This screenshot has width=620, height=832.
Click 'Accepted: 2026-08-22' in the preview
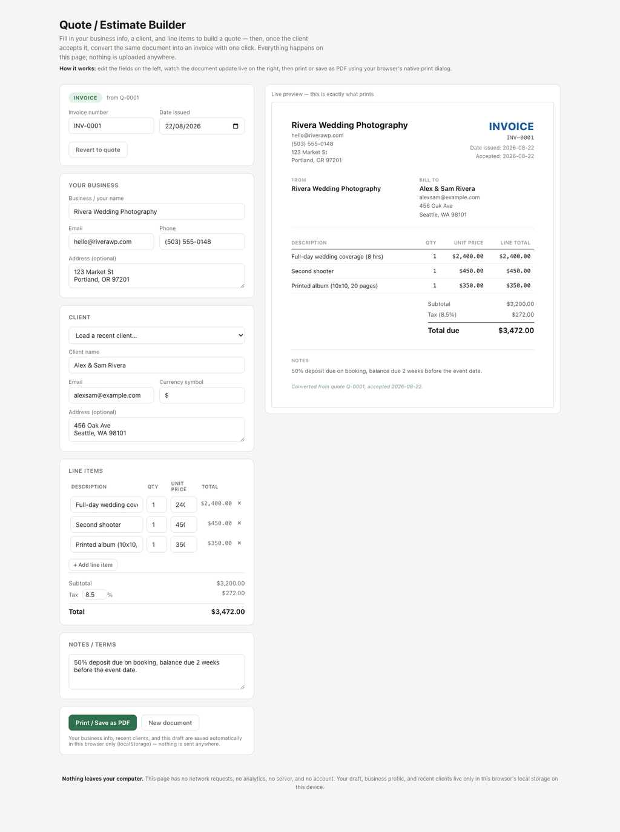(505, 156)
